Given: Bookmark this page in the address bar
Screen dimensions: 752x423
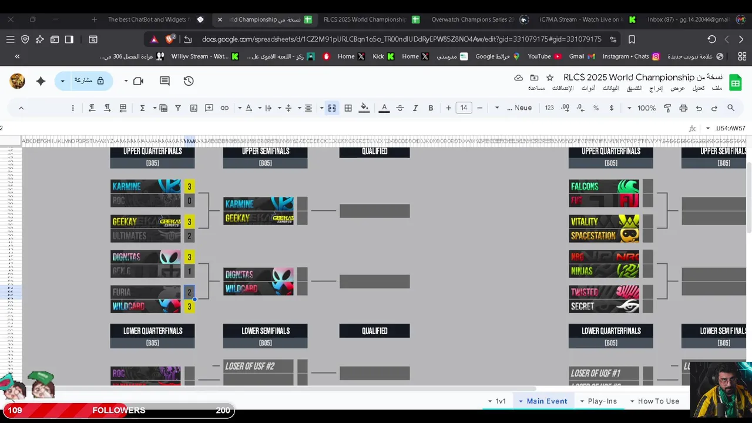Looking at the screenshot, I should coord(632,39).
